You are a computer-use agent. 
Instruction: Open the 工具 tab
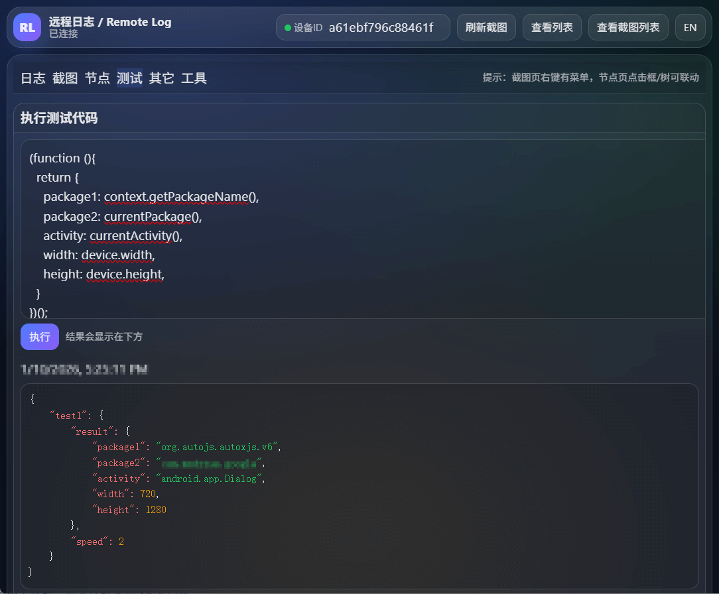194,78
